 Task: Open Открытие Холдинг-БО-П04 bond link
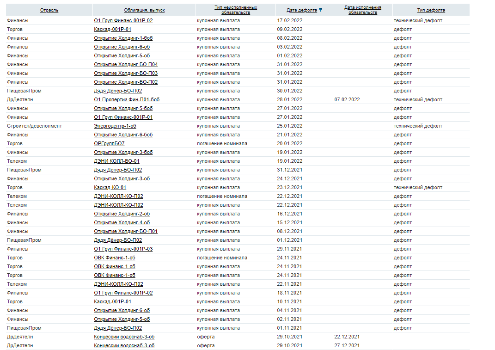(126, 64)
